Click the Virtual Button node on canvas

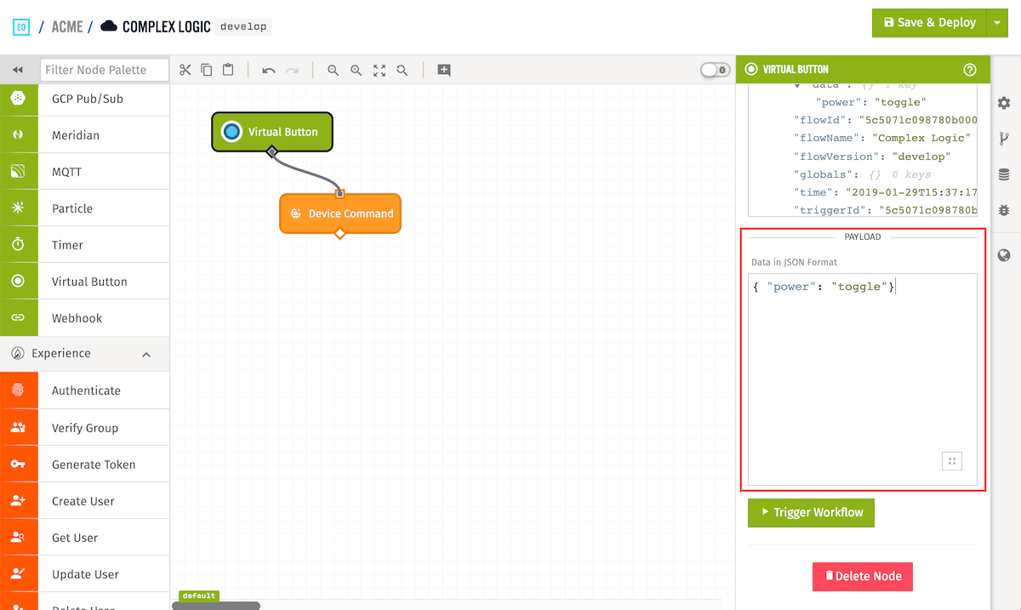(x=272, y=132)
